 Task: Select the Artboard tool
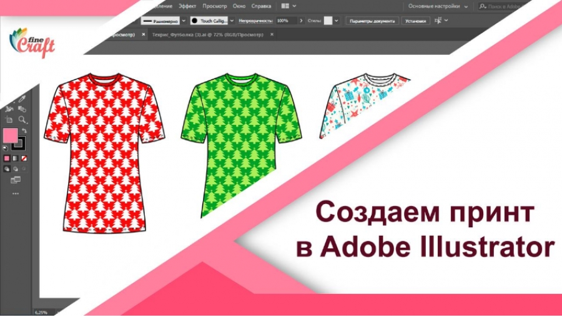pyautogui.click(x=9, y=120)
